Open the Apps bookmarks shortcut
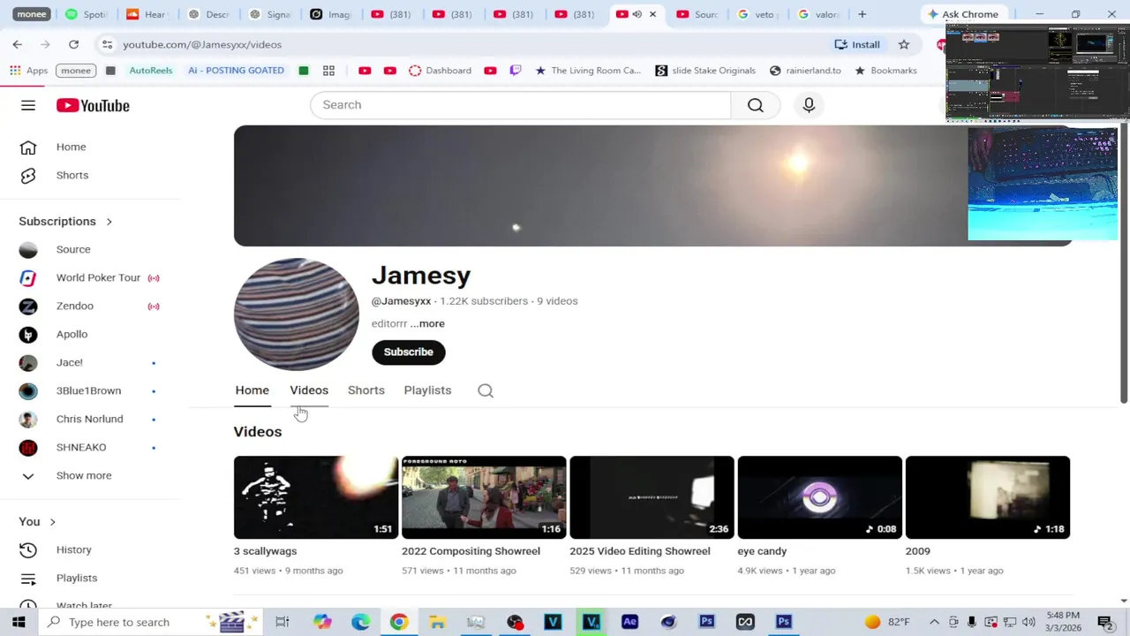The height and width of the screenshot is (636, 1130). [28, 71]
